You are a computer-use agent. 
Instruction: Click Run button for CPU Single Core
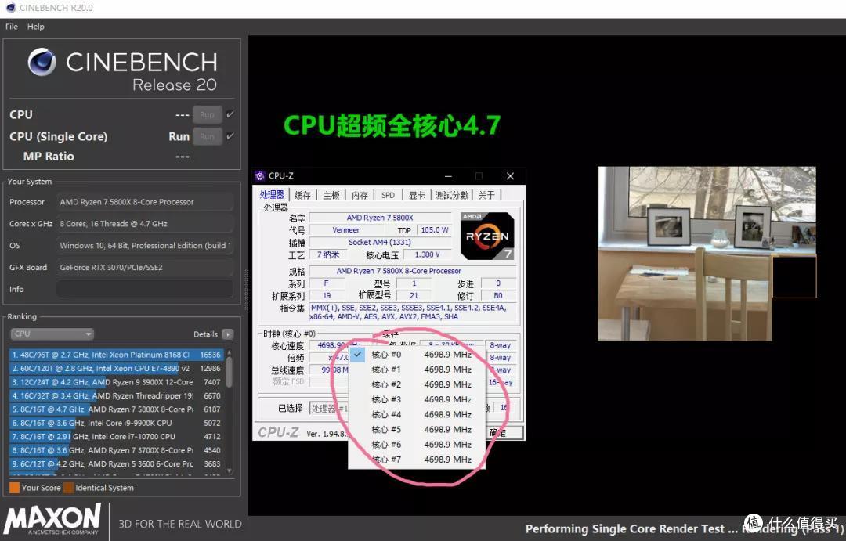[207, 136]
